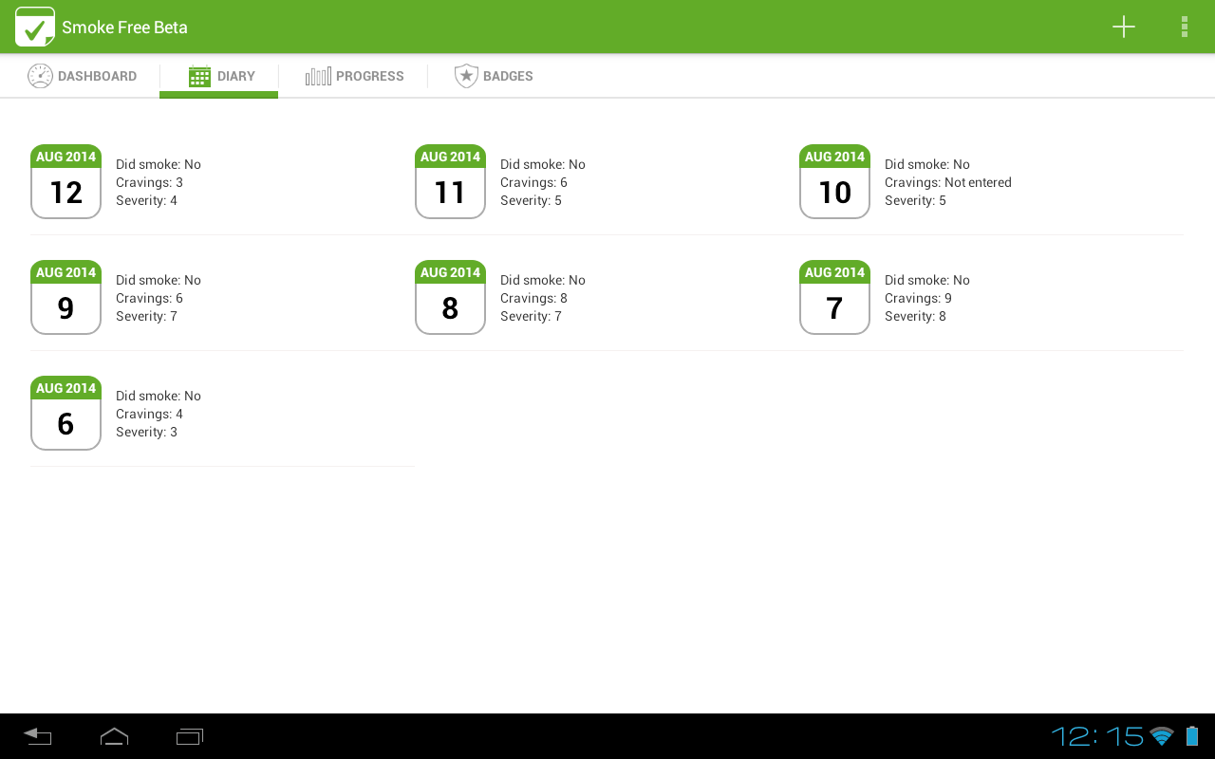This screenshot has height=759, width=1215.
Task: Open the recent apps switcher
Action: [x=190, y=736]
